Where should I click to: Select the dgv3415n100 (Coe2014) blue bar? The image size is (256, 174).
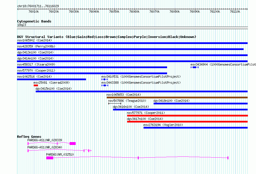click(142, 91)
